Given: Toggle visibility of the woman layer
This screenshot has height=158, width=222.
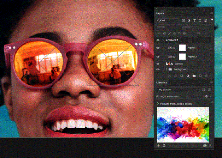Looking at the screenshot, I should [x=158, y=64].
